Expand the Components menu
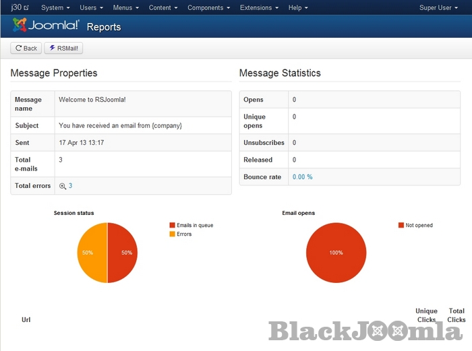 coord(208,8)
